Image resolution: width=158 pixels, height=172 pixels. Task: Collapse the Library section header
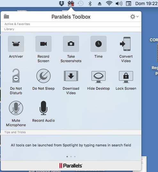pyautogui.click(x=71, y=29)
